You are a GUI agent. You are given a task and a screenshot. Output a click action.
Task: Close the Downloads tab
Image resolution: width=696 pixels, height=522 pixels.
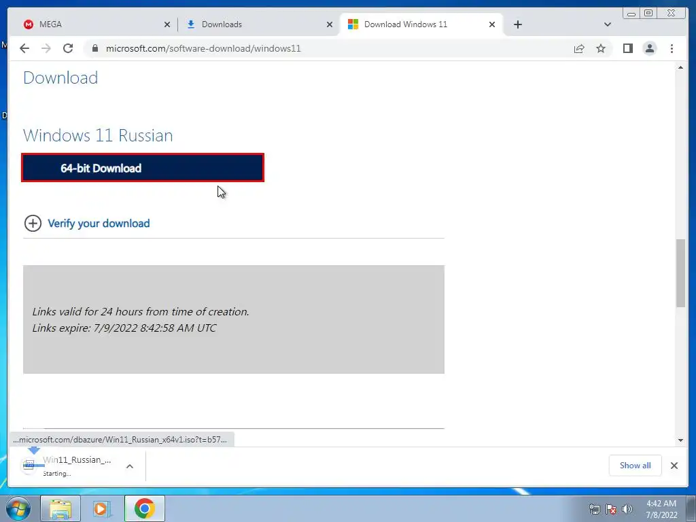point(330,24)
